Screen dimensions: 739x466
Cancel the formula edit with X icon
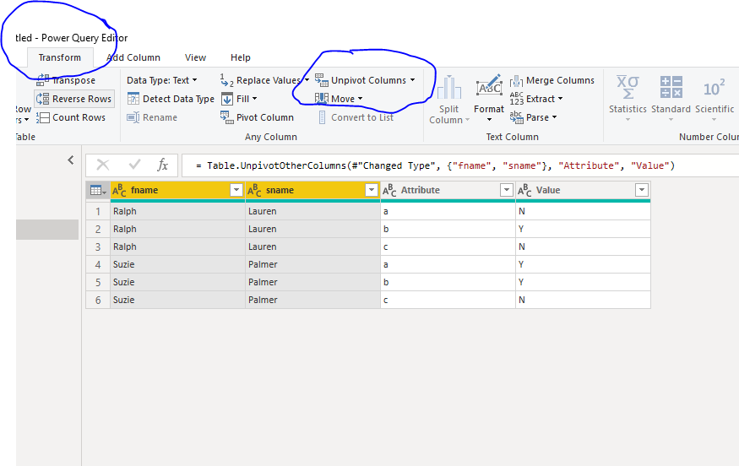click(103, 165)
